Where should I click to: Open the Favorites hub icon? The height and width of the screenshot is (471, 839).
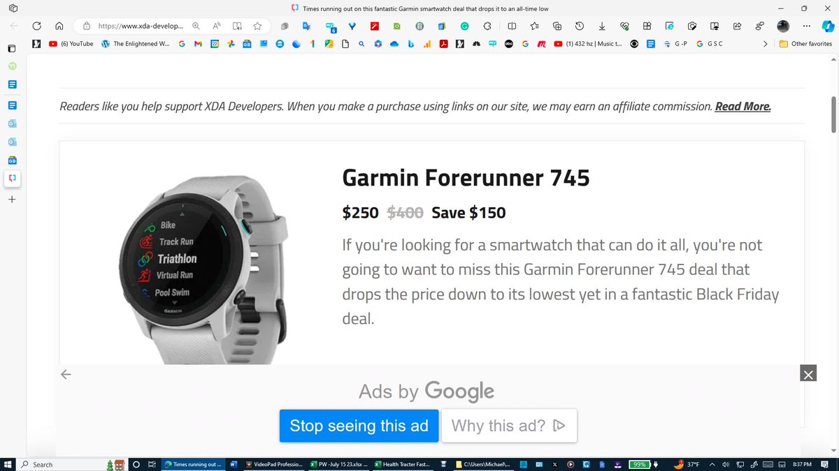pyautogui.click(x=534, y=26)
